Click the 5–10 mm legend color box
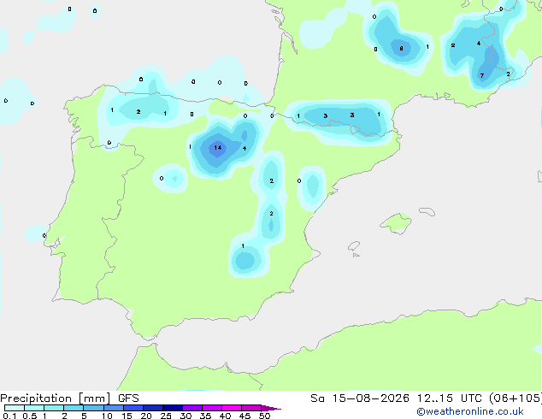Image resolution: width=542 pixels, height=419 pixels. click(x=93, y=408)
